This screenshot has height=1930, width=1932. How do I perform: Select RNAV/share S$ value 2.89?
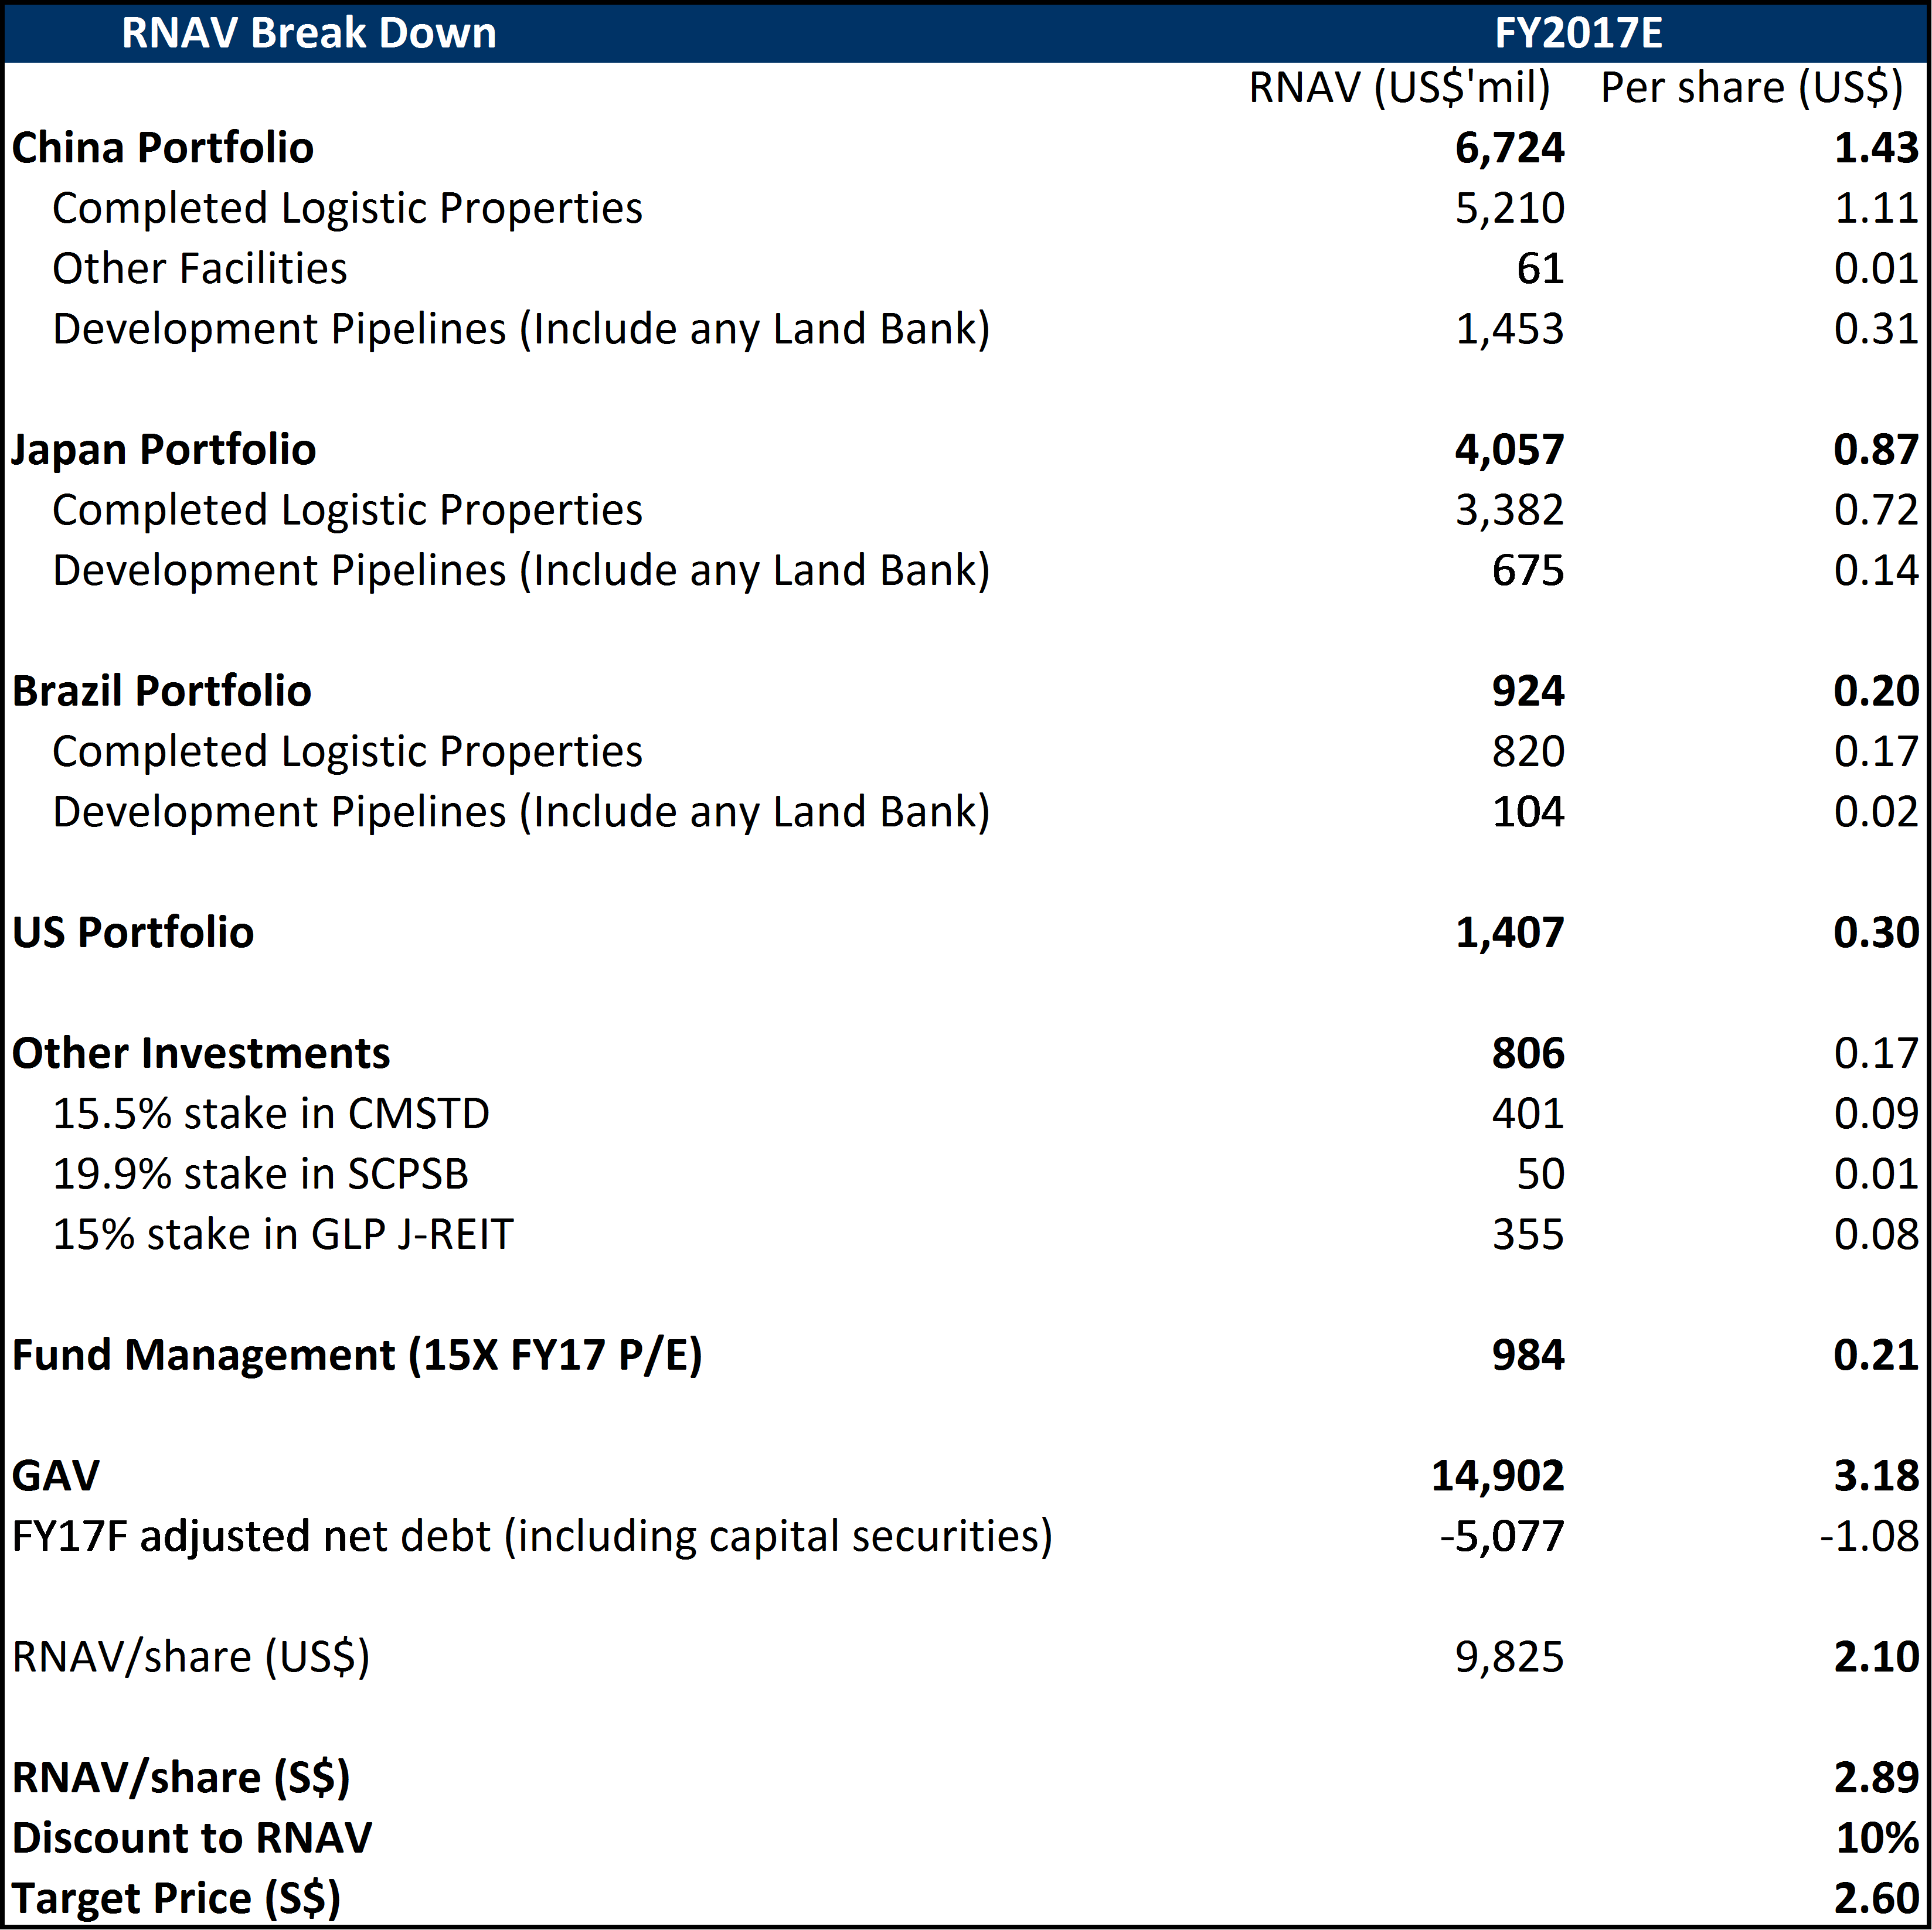[x=1876, y=1778]
